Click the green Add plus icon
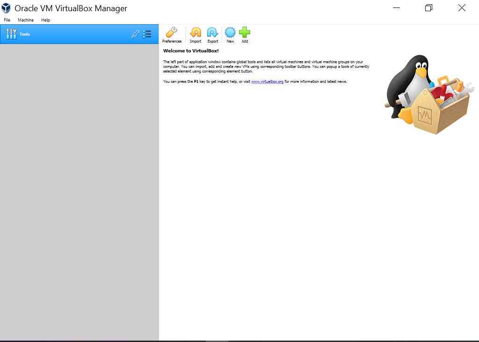Screen dimensions: 479x342 coord(245,32)
